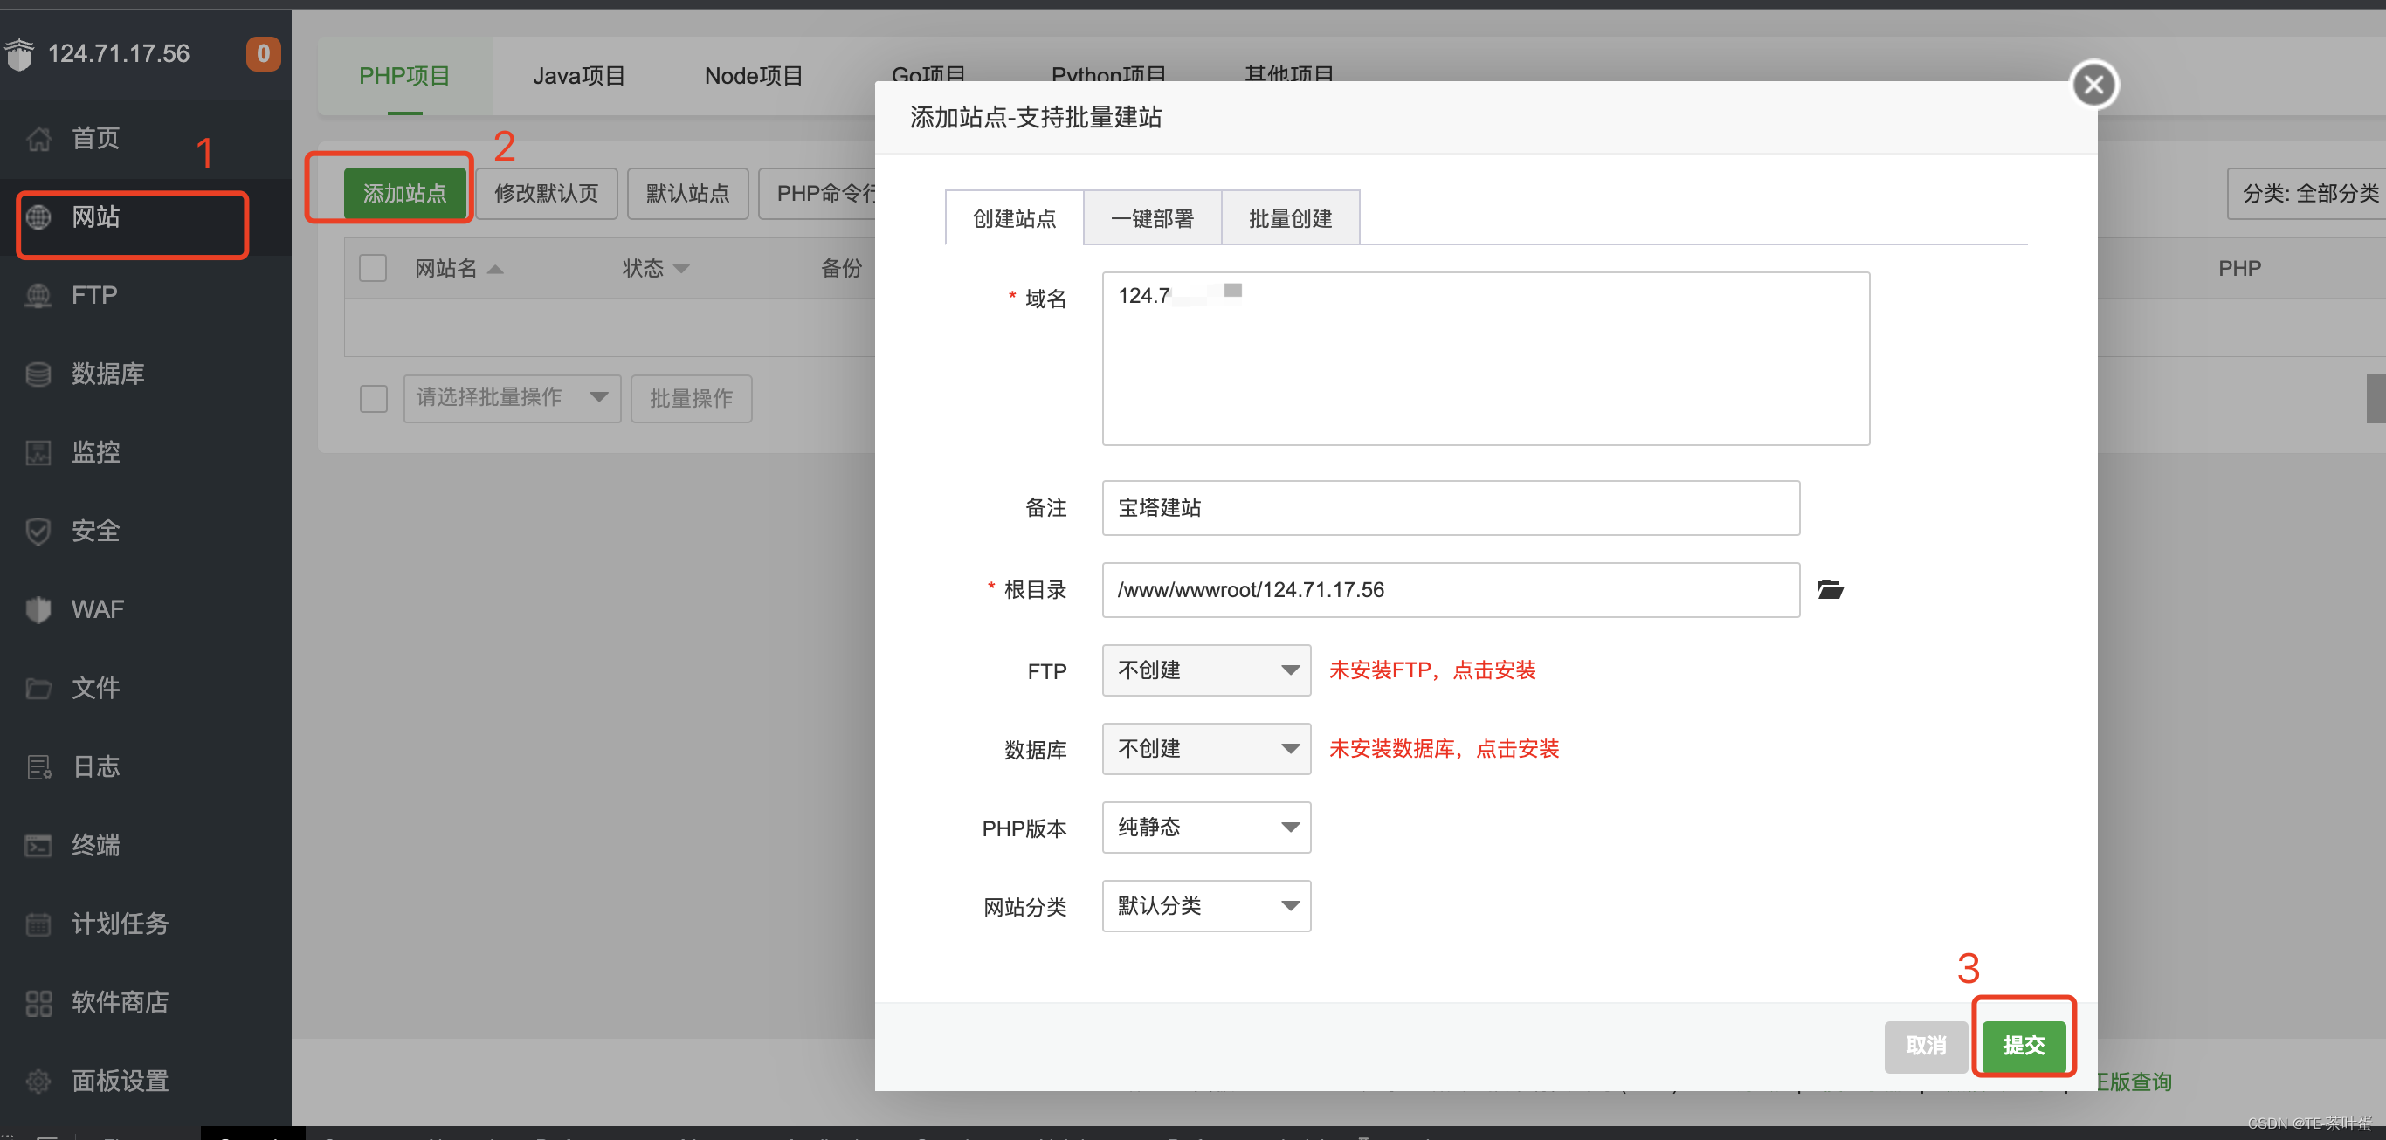Switch to the Java项目 tab

pyautogui.click(x=579, y=76)
